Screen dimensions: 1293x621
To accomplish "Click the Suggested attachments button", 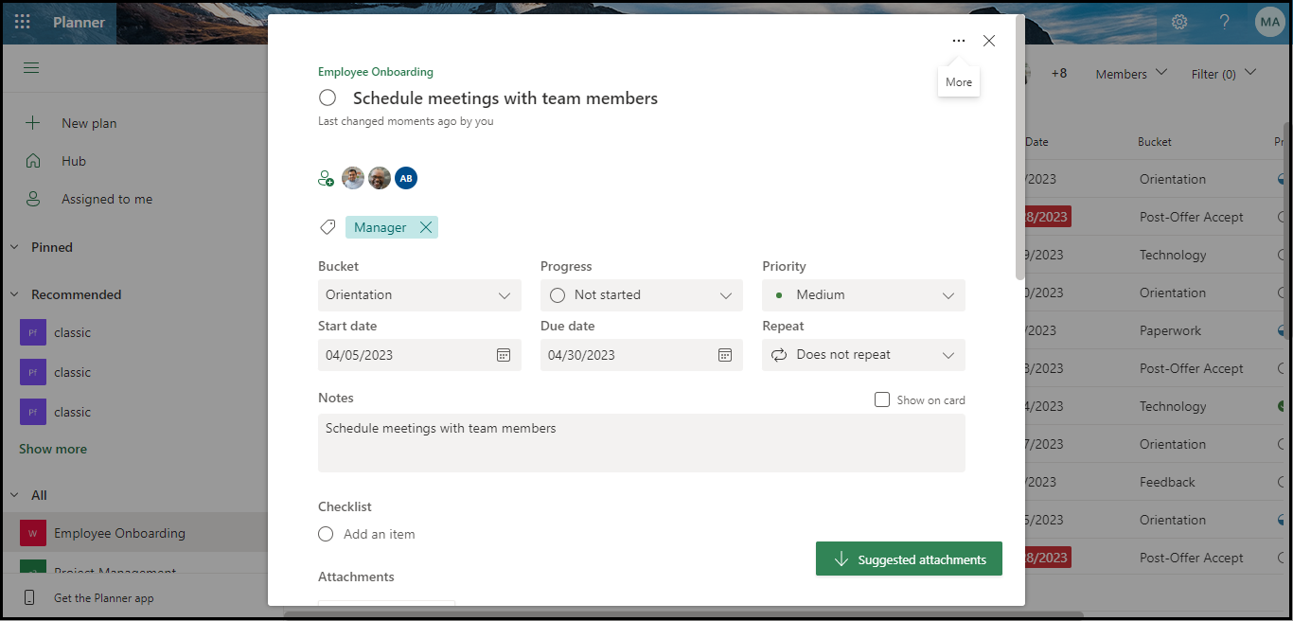I will click(909, 559).
